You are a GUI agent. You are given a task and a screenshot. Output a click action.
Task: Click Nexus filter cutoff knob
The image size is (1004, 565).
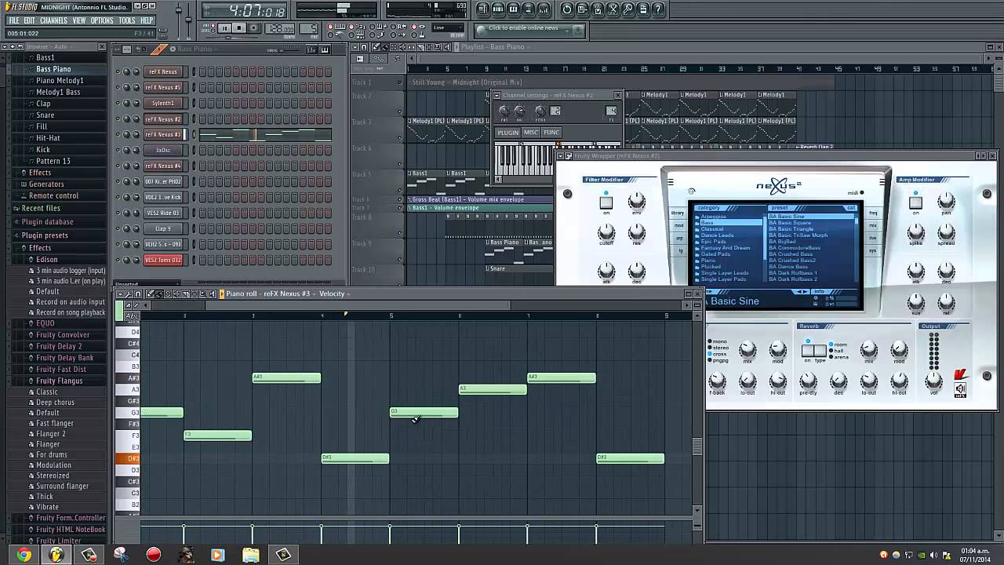click(x=606, y=232)
